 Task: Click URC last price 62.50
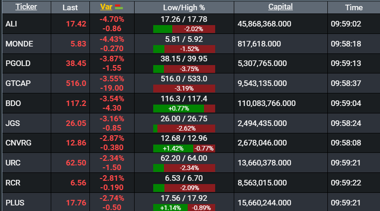(x=76, y=163)
